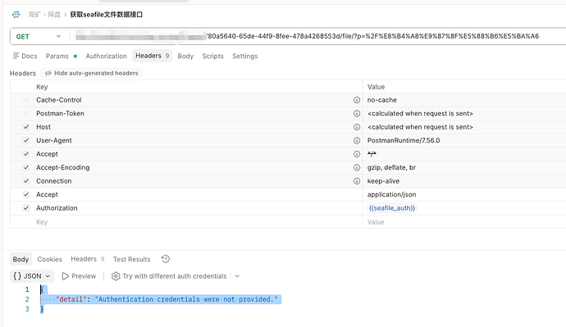Click the crossed-eye icon beside Hide auto-generated headers
This screenshot has height=327, width=566.
[48, 73]
